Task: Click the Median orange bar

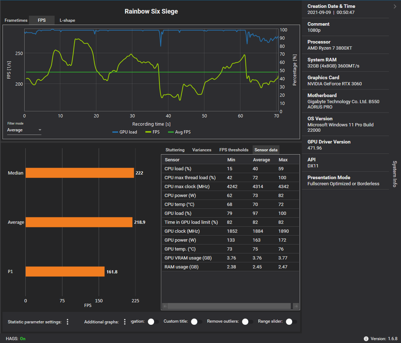Action: pos(80,173)
